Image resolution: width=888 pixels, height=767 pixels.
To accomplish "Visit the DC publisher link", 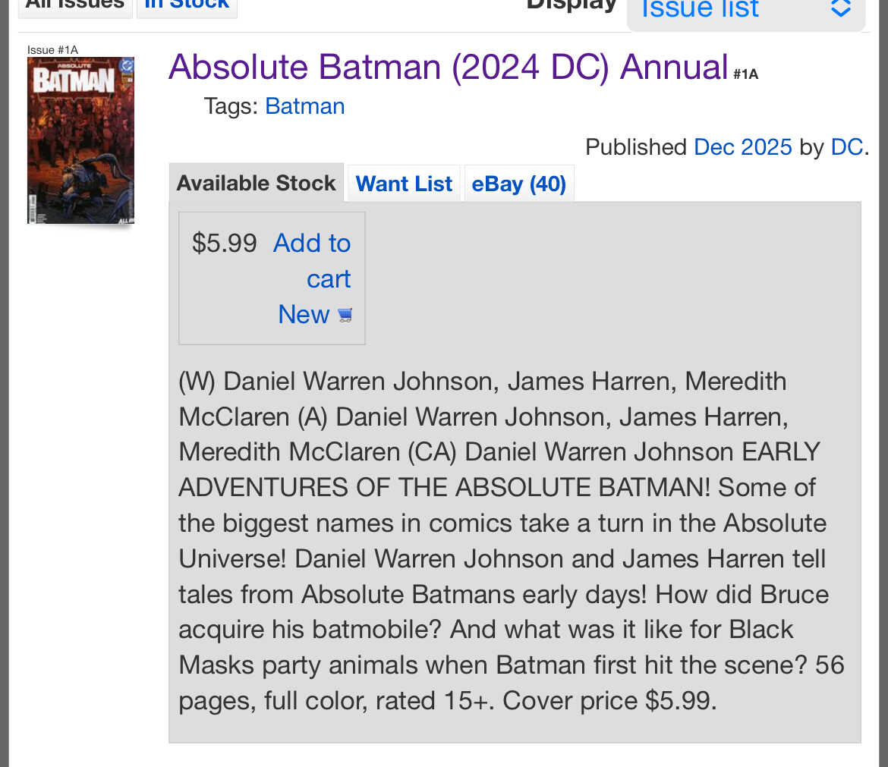I will (846, 146).
